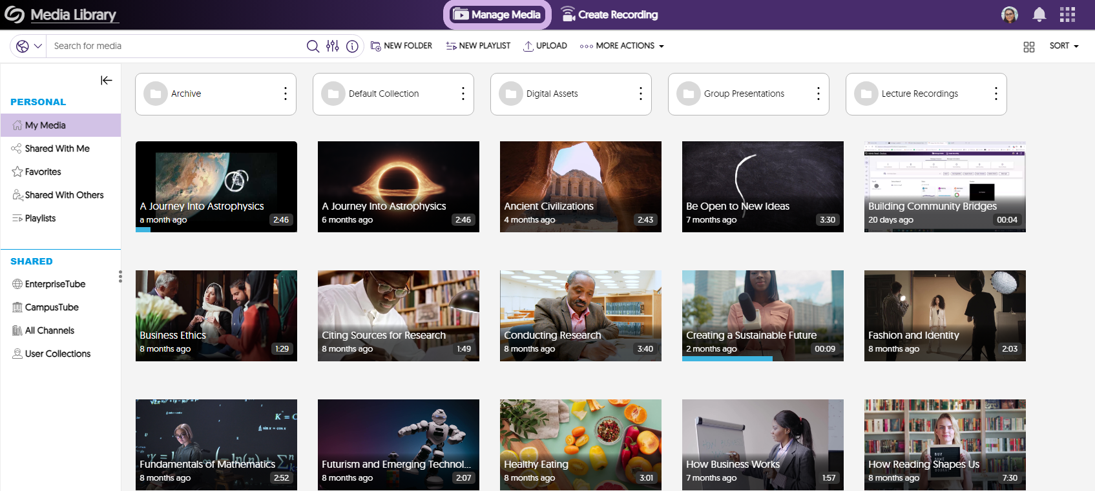The height and width of the screenshot is (491, 1095).
Task: Open the search scope globe dropdown
Action: (28, 46)
